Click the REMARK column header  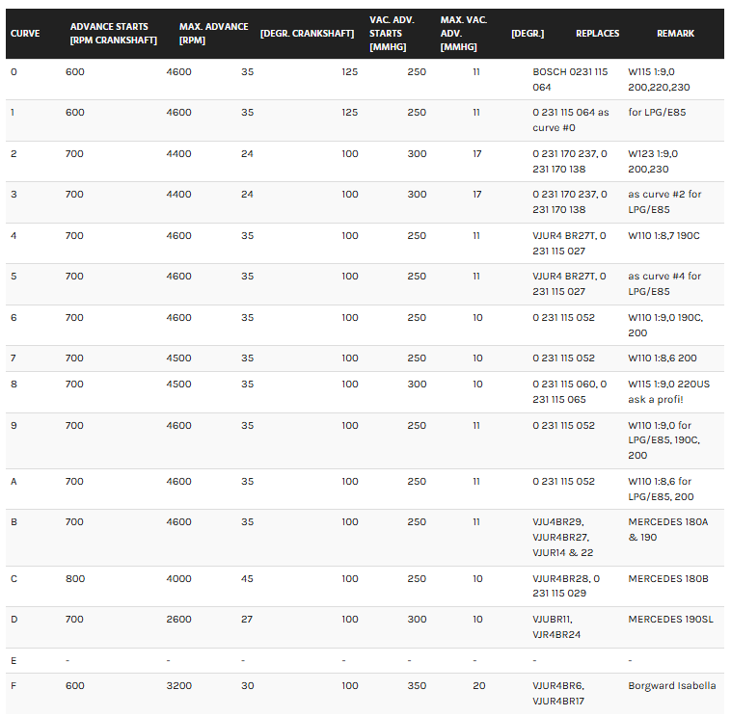[x=675, y=34]
